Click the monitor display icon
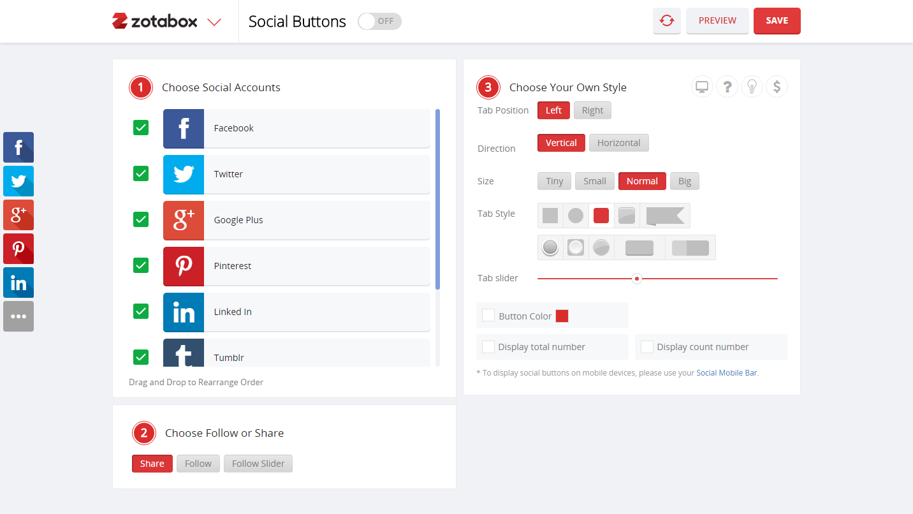The height and width of the screenshot is (514, 913). click(702, 86)
